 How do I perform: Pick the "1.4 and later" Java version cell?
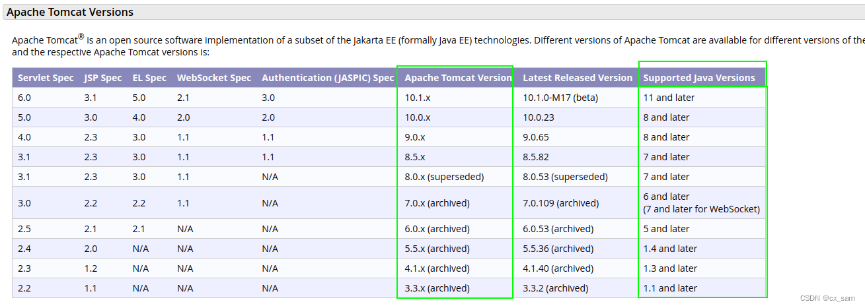tap(671, 249)
